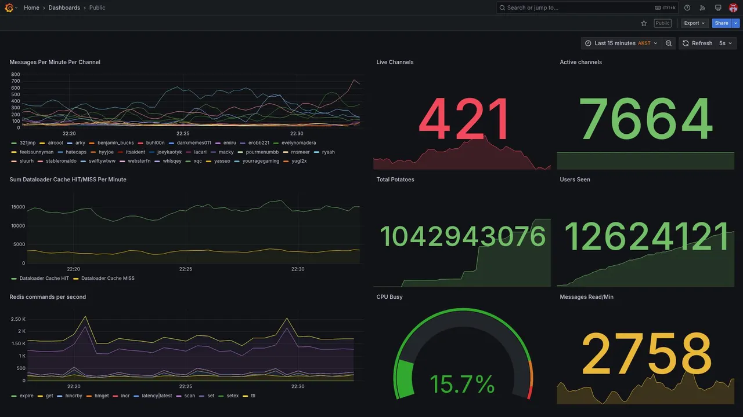Click the kiosk monitor icon
This screenshot has height=417, width=743.
pyautogui.click(x=718, y=8)
